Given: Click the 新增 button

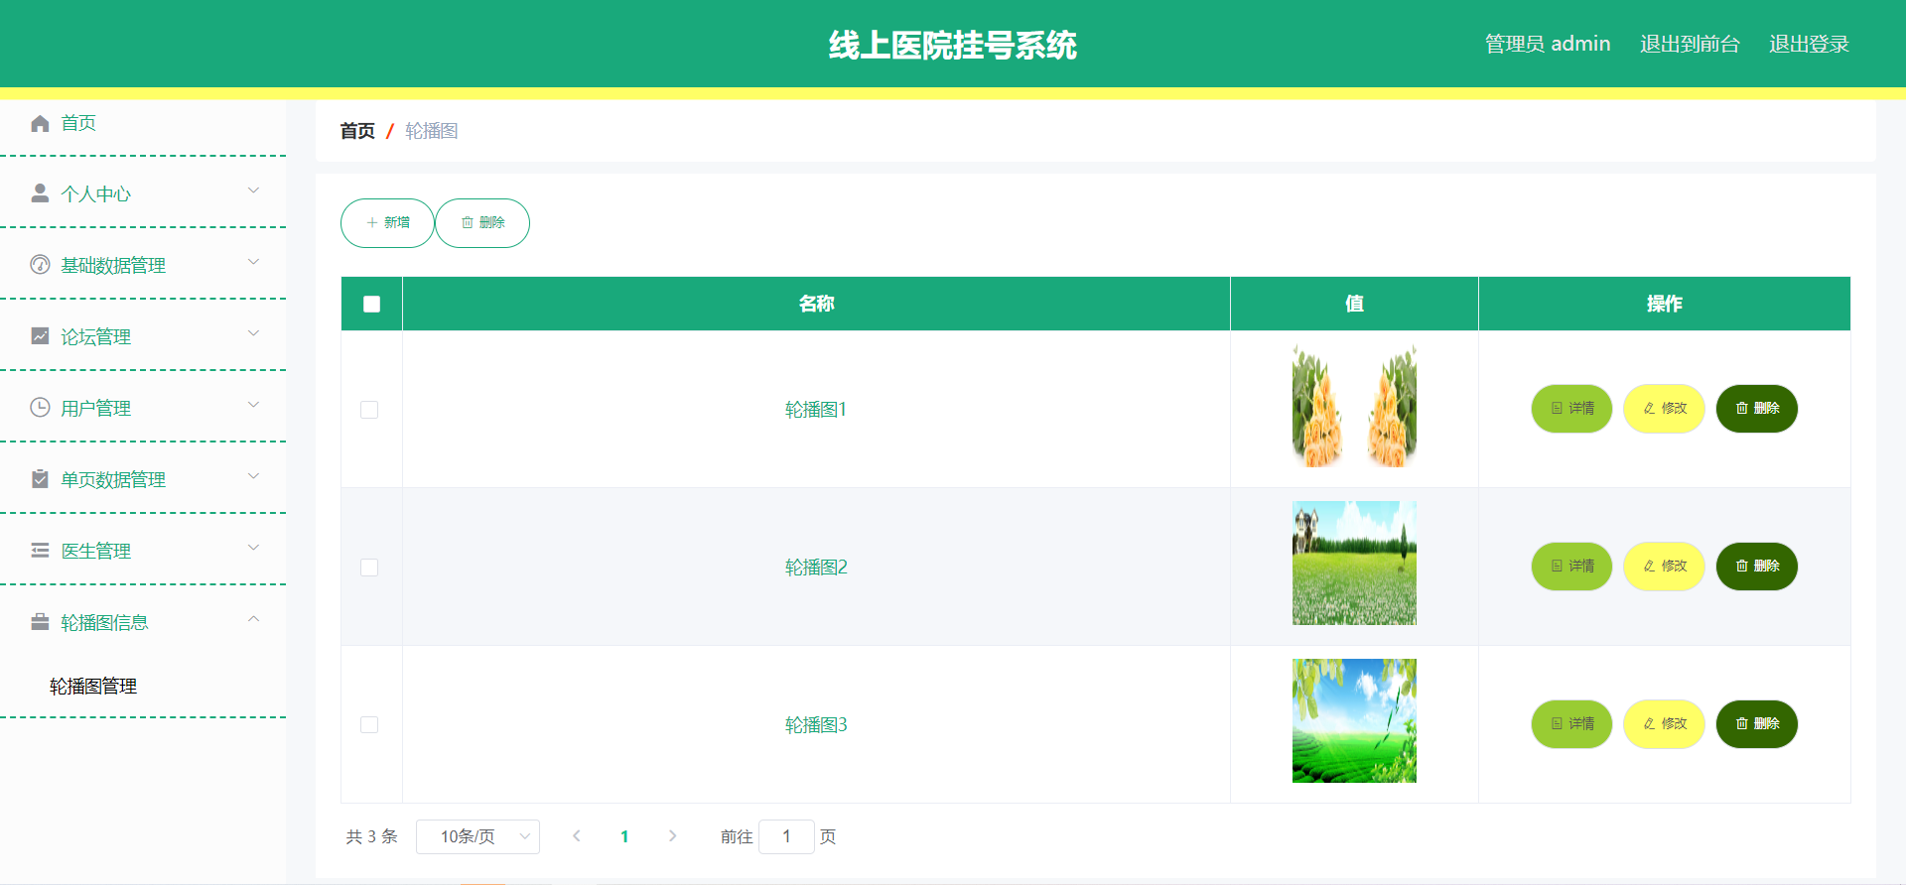Looking at the screenshot, I should (x=387, y=223).
